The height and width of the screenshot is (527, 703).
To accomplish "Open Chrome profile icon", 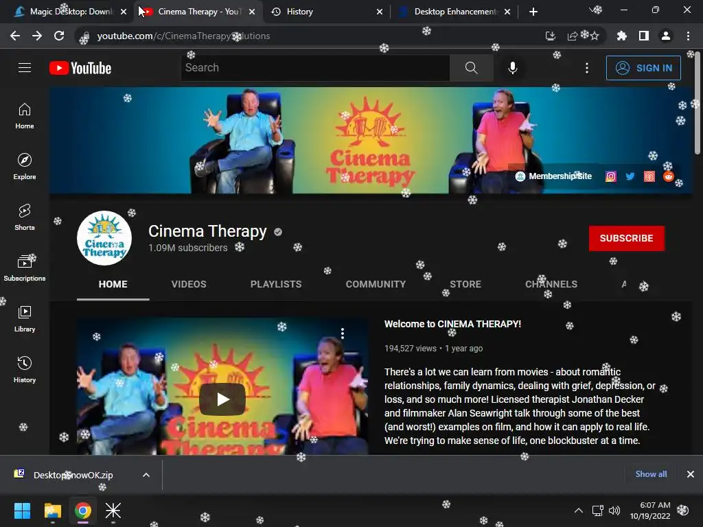I will [x=666, y=36].
